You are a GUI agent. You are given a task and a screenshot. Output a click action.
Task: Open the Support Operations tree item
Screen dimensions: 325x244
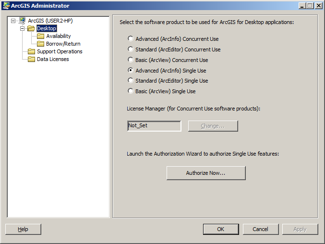pos(60,51)
